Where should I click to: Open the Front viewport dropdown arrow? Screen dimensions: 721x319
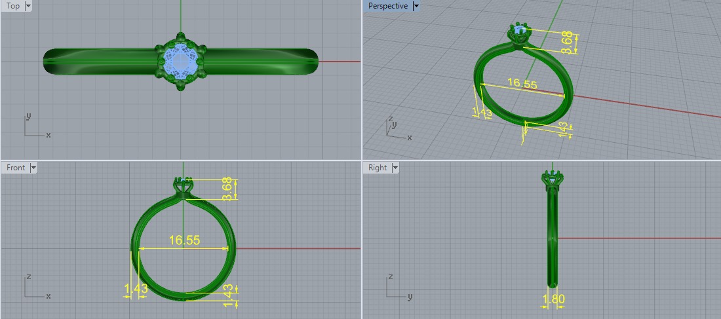click(x=33, y=168)
